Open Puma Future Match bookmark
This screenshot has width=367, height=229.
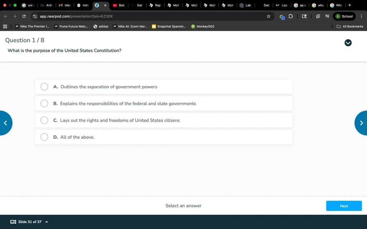pos(71,26)
